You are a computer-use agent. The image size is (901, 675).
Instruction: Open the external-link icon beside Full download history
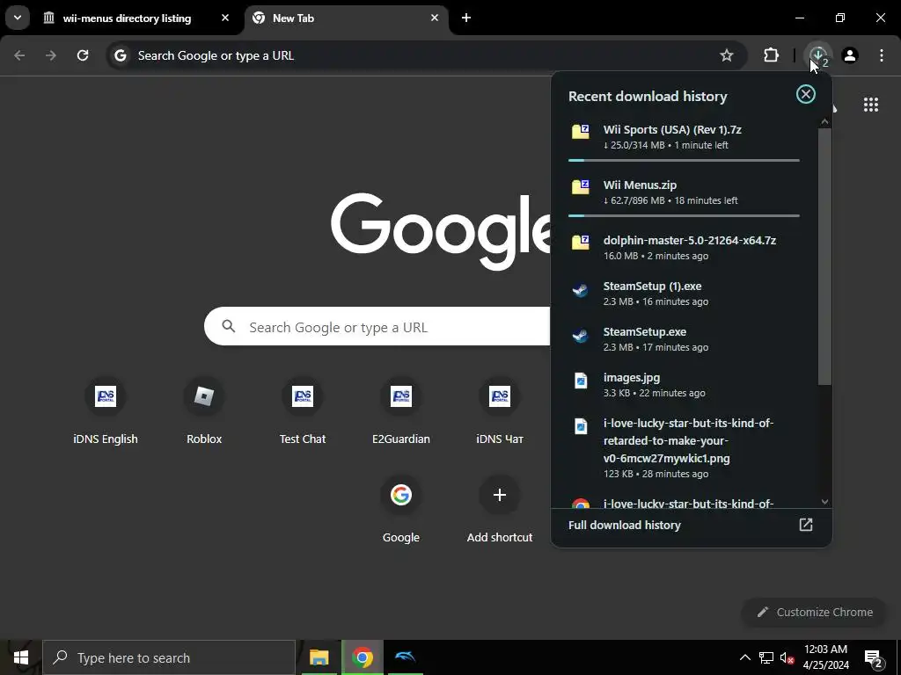[x=806, y=525]
